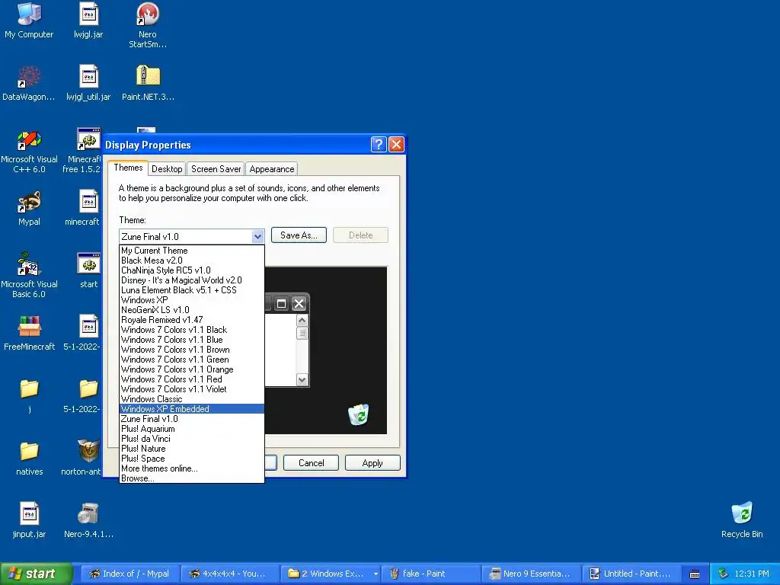Select More themes online... entry

pyautogui.click(x=192, y=468)
